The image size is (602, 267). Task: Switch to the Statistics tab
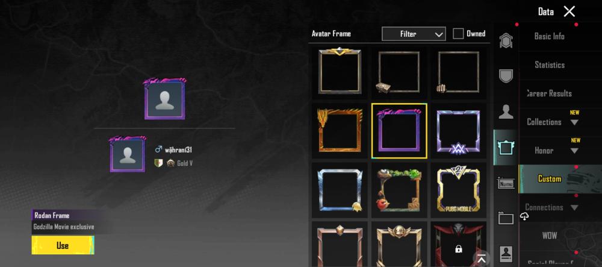pyautogui.click(x=550, y=65)
